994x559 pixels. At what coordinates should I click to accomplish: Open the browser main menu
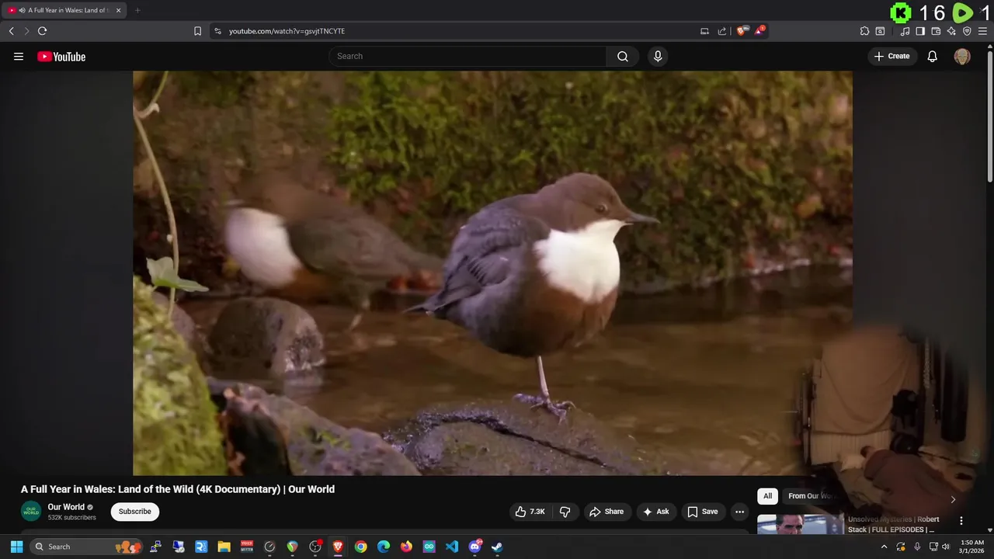(x=982, y=31)
